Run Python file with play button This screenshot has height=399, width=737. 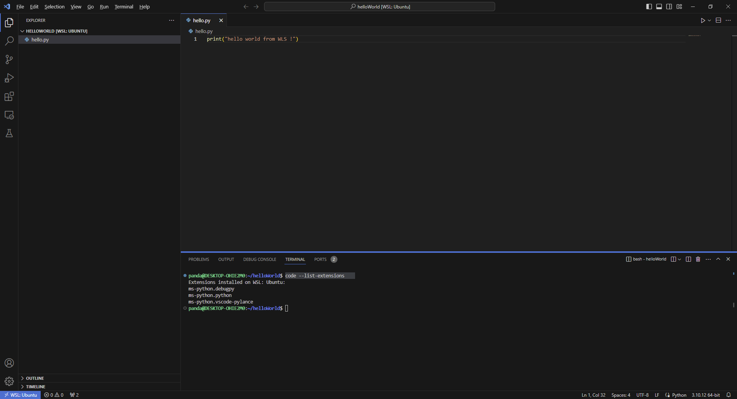(x=703, y=20)
